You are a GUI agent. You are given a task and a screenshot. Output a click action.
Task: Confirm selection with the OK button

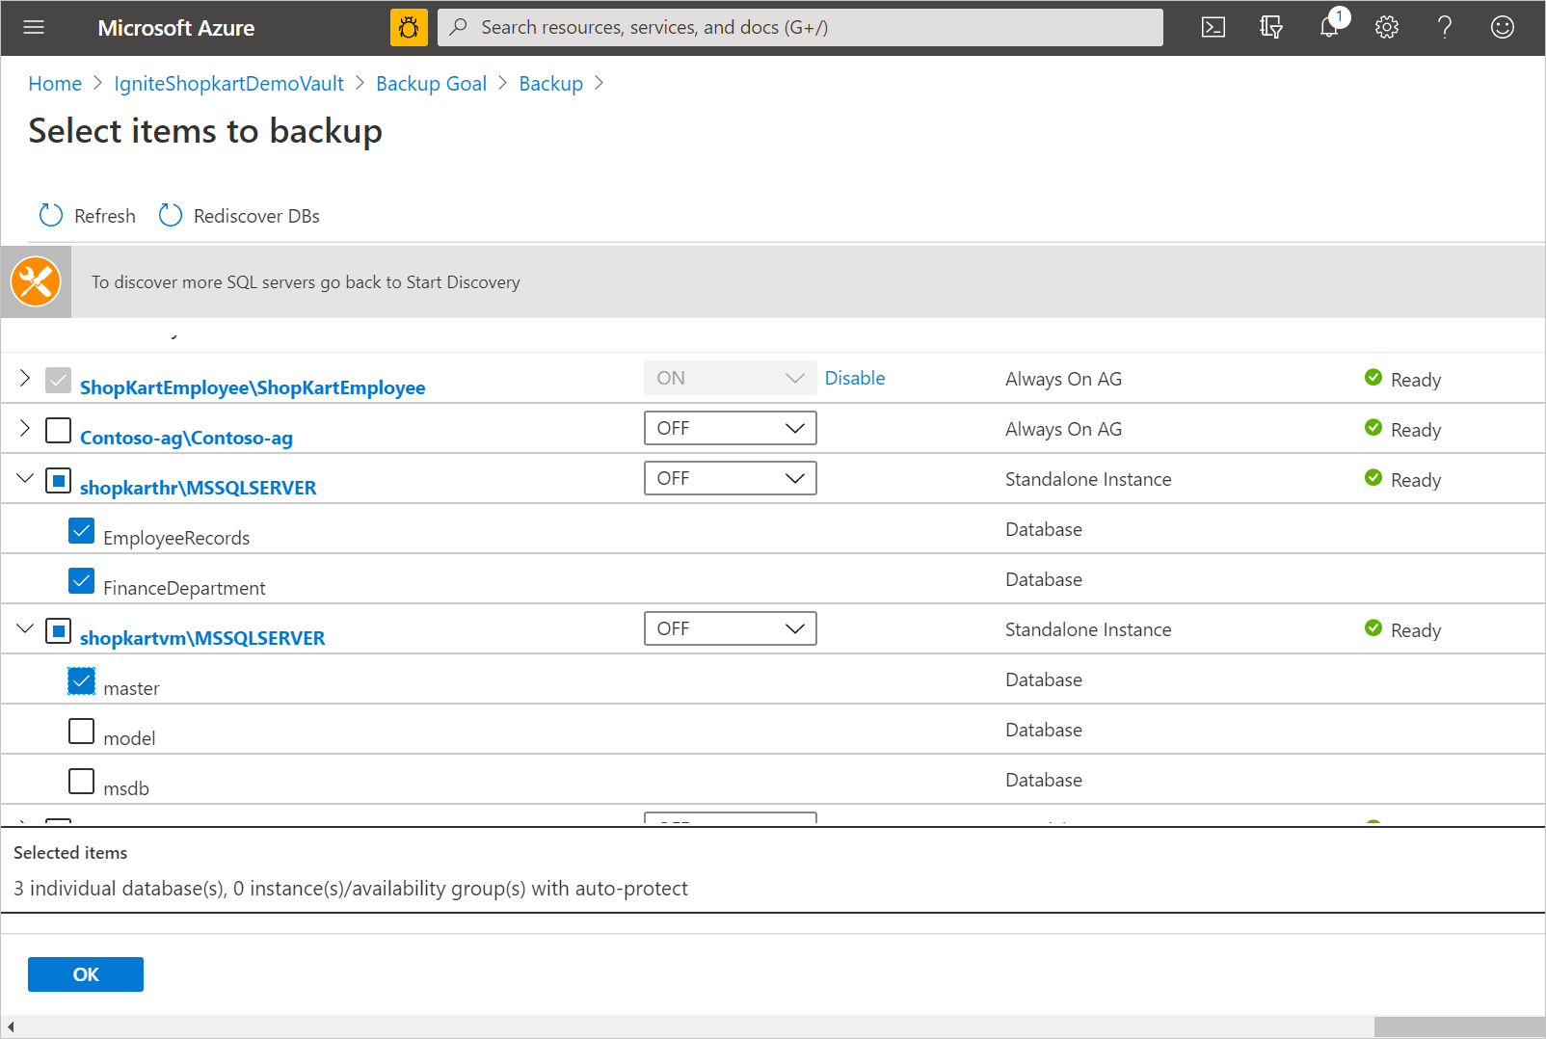[x=85, y=973]
